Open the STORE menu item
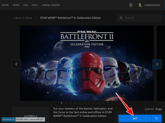 click(x=5, y=5)
